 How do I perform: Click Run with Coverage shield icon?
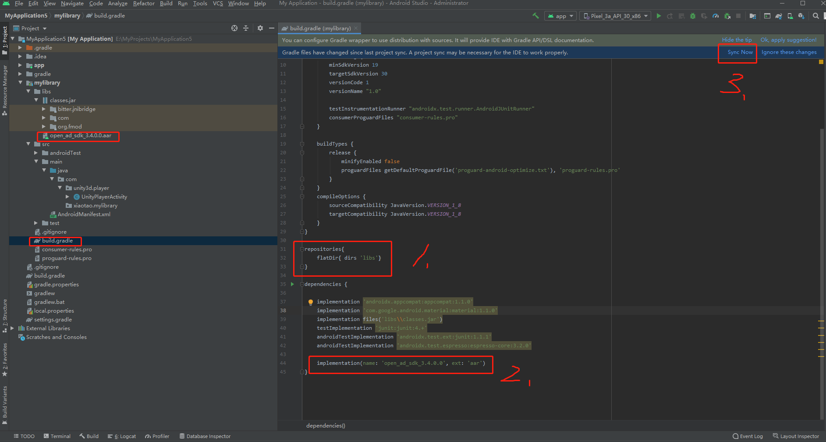point(704,16)
